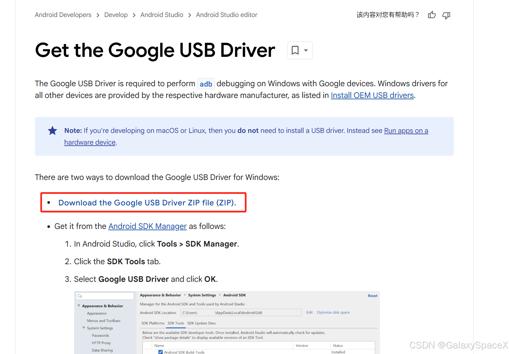The height and width of the screenshot is (354, 509).
Task: Open the Android Studio breadcrumb link
Action: click(x=162, y=15)
